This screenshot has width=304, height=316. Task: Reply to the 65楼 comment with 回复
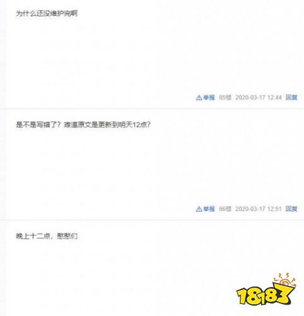(x=291, y=97)
